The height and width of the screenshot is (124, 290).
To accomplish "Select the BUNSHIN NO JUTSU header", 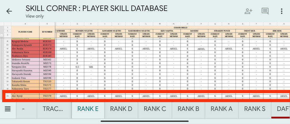I will [x=84, y=31].
